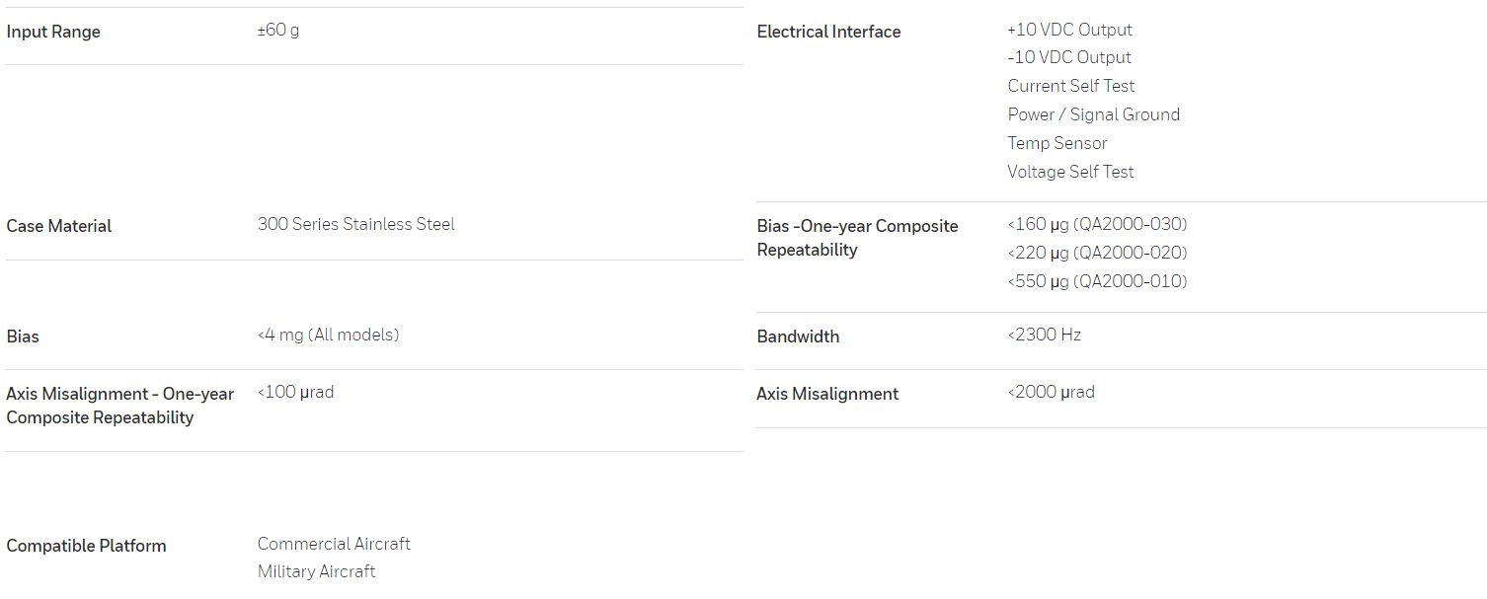Select the Current Self Test line
The height and width of the screenshot is (599, 1487).
point(1071,86)
